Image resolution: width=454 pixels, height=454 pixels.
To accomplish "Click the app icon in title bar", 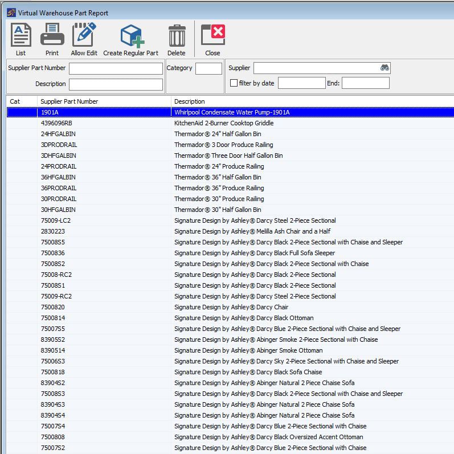I will tap(11, 13).
